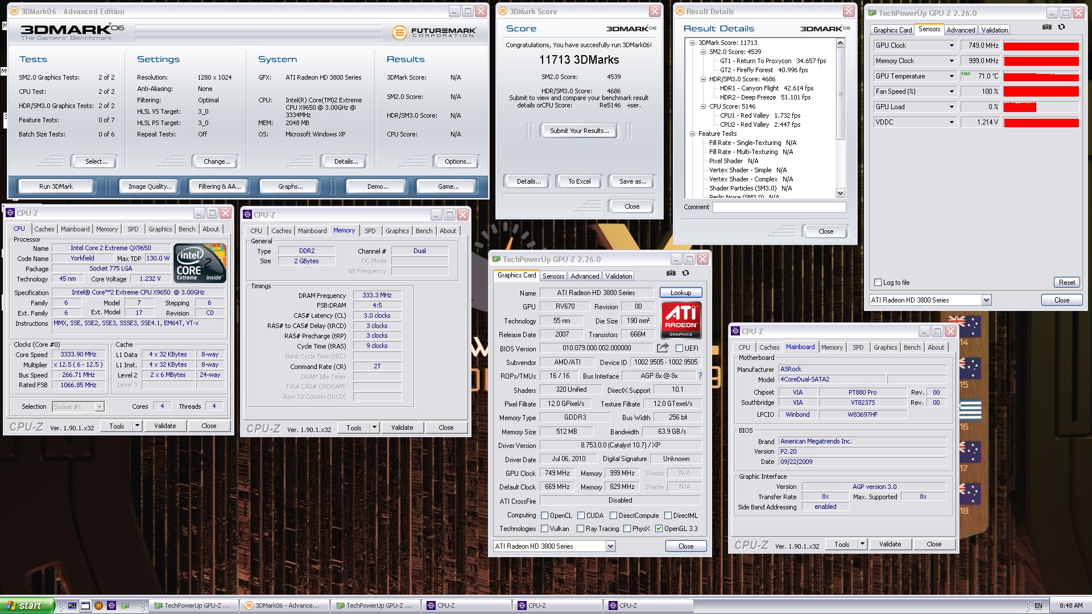
Task: Toggle the PhysX checkbox
Action: point(627,529)
